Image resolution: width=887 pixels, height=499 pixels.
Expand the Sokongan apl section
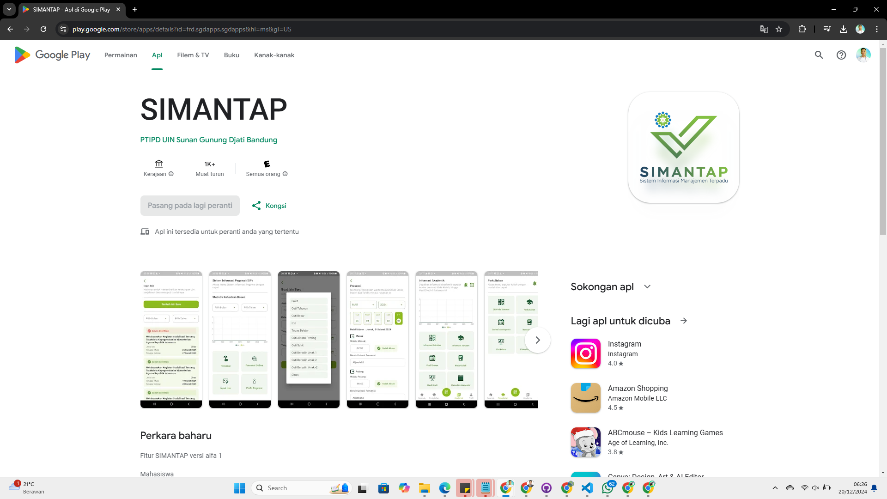coord(647,286)
